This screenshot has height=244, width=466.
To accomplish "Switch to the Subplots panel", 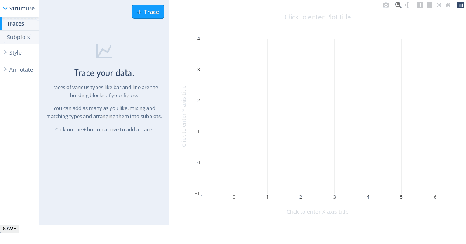I will tap(18, 37).
